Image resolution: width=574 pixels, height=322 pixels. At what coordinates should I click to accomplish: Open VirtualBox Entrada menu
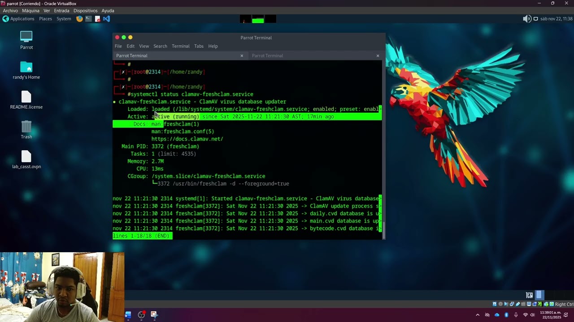pos(61,11)
